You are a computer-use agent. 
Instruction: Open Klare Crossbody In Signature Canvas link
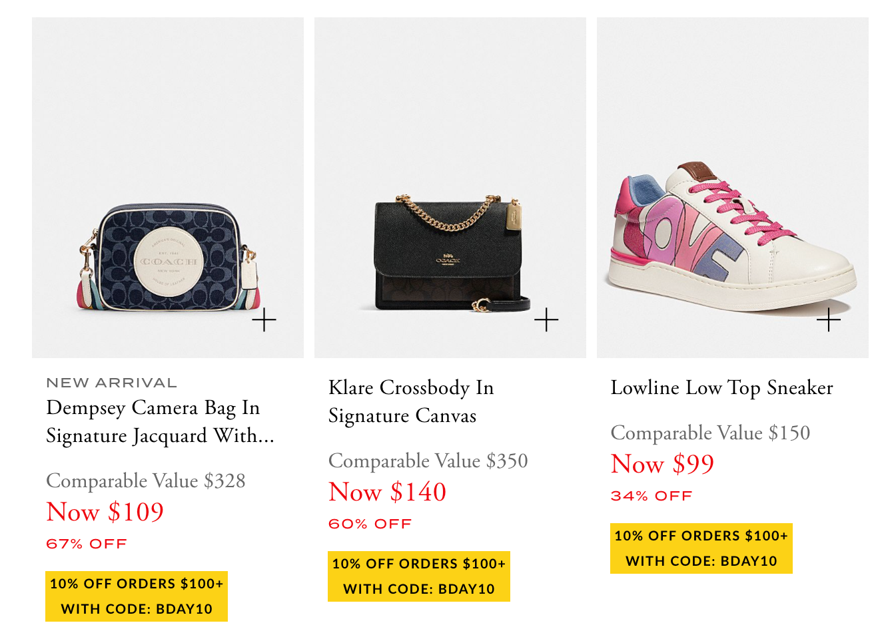(411, 401)
